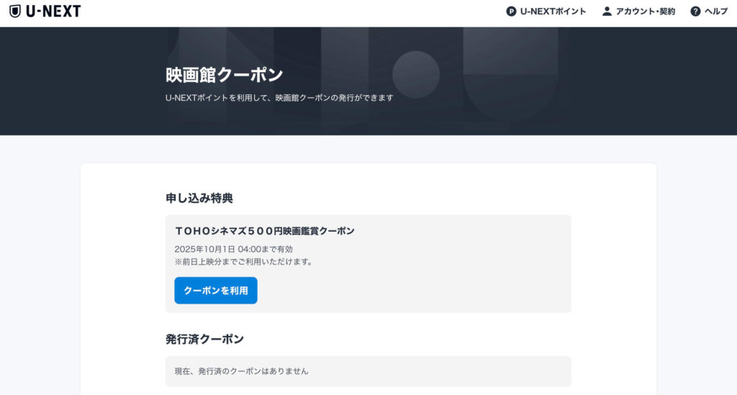Open アカウント・契約 menu
This screenshot has height=395, width=737.
click(646, 12)
